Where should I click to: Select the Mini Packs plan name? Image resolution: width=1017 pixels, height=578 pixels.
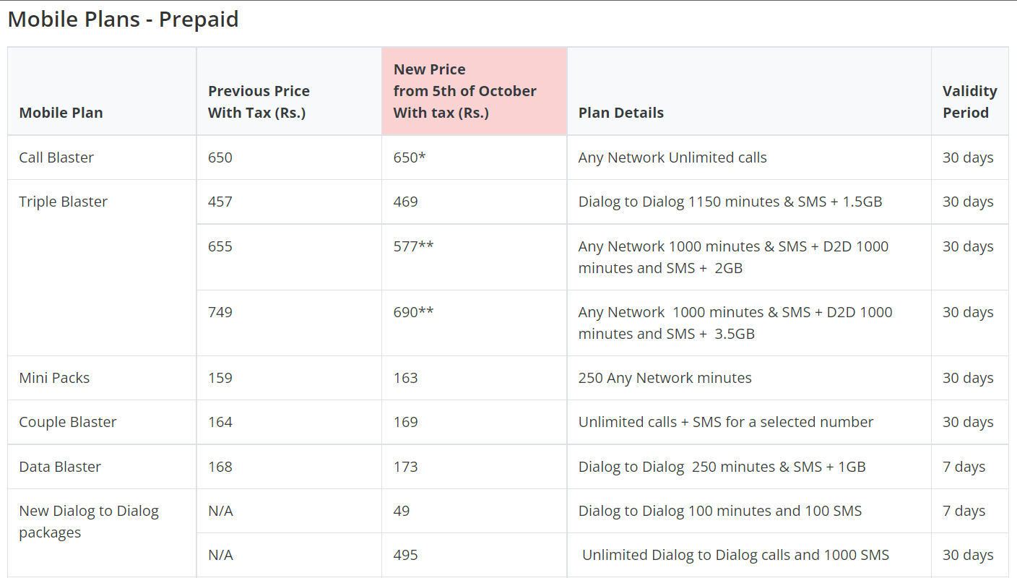click(54, 378)
